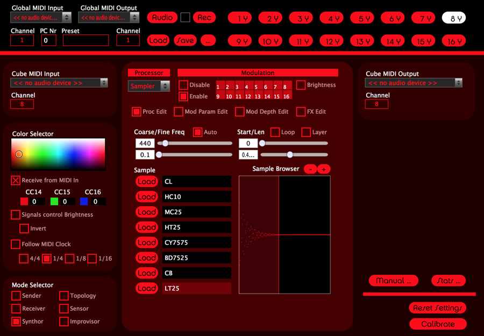Open the Cube MIDI Input device dropdown

tap(59, 83)
